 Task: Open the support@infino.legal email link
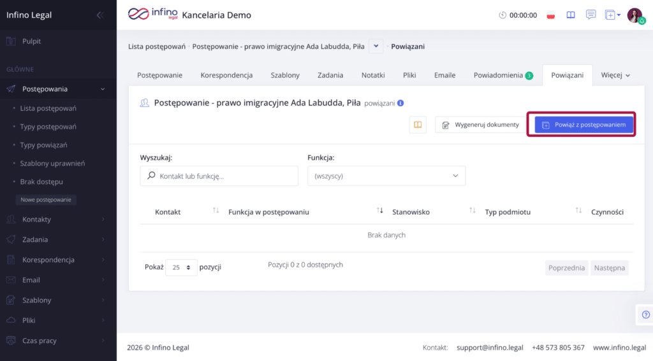[490, 347]
